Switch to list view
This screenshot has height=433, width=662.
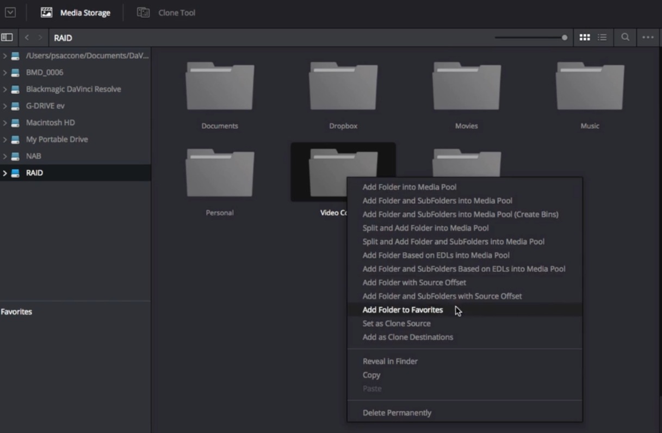tap(602, 38)
